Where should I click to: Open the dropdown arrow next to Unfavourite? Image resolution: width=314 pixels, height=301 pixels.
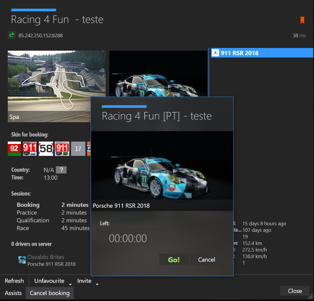click(70, 284)
